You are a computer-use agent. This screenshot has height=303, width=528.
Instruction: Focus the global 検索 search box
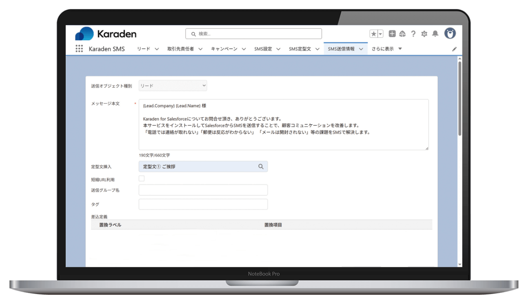[x=253, y=34]
